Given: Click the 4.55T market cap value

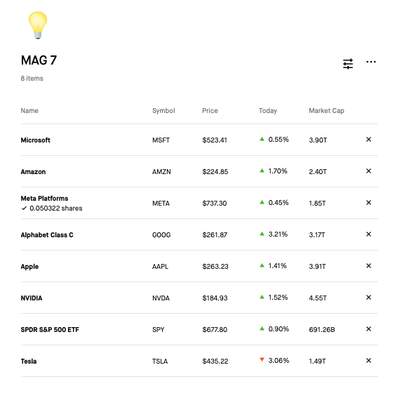Looking at the screenshot, I should click(x=318, y=298).
